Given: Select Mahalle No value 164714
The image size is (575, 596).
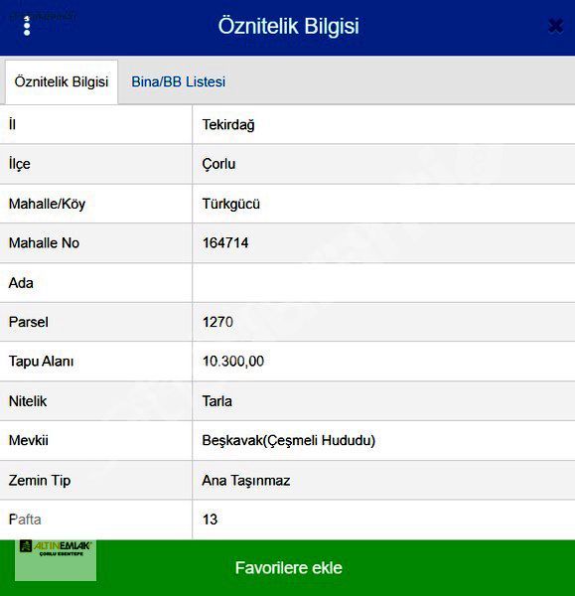Looking at the screenshot, I should pyautogui.click(x=225, y=243).
